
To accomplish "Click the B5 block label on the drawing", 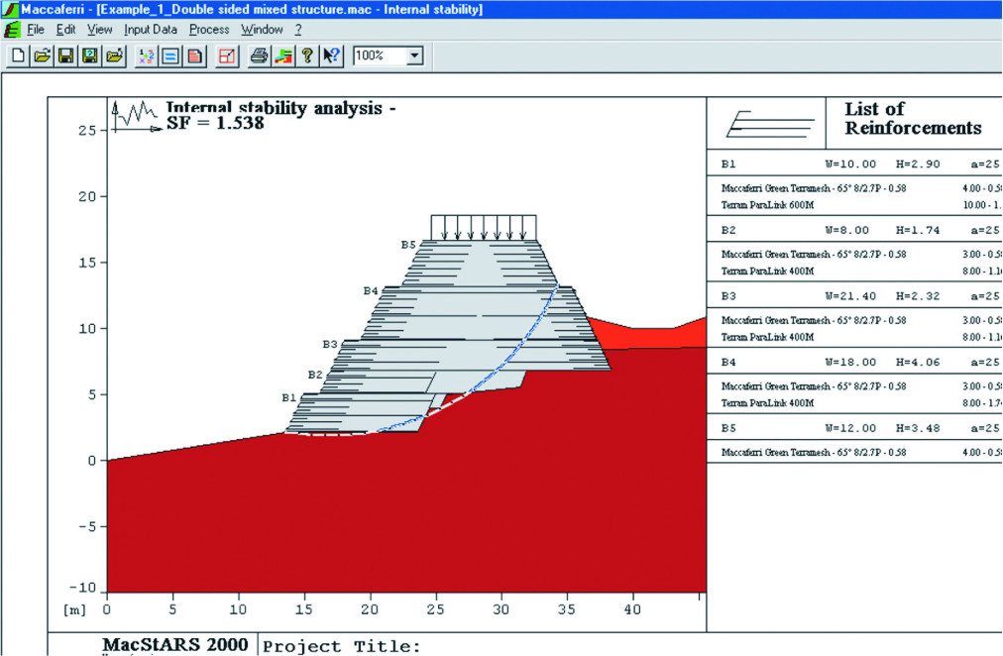I will click(408, 244).
